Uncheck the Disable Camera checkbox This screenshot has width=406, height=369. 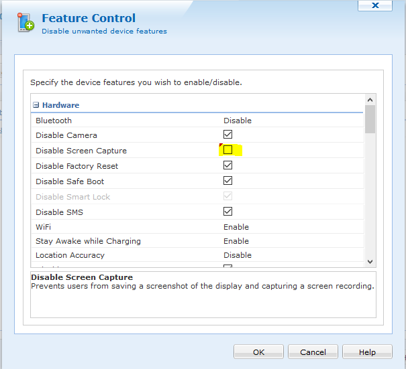pyautogui.click(x=227, y=135)
